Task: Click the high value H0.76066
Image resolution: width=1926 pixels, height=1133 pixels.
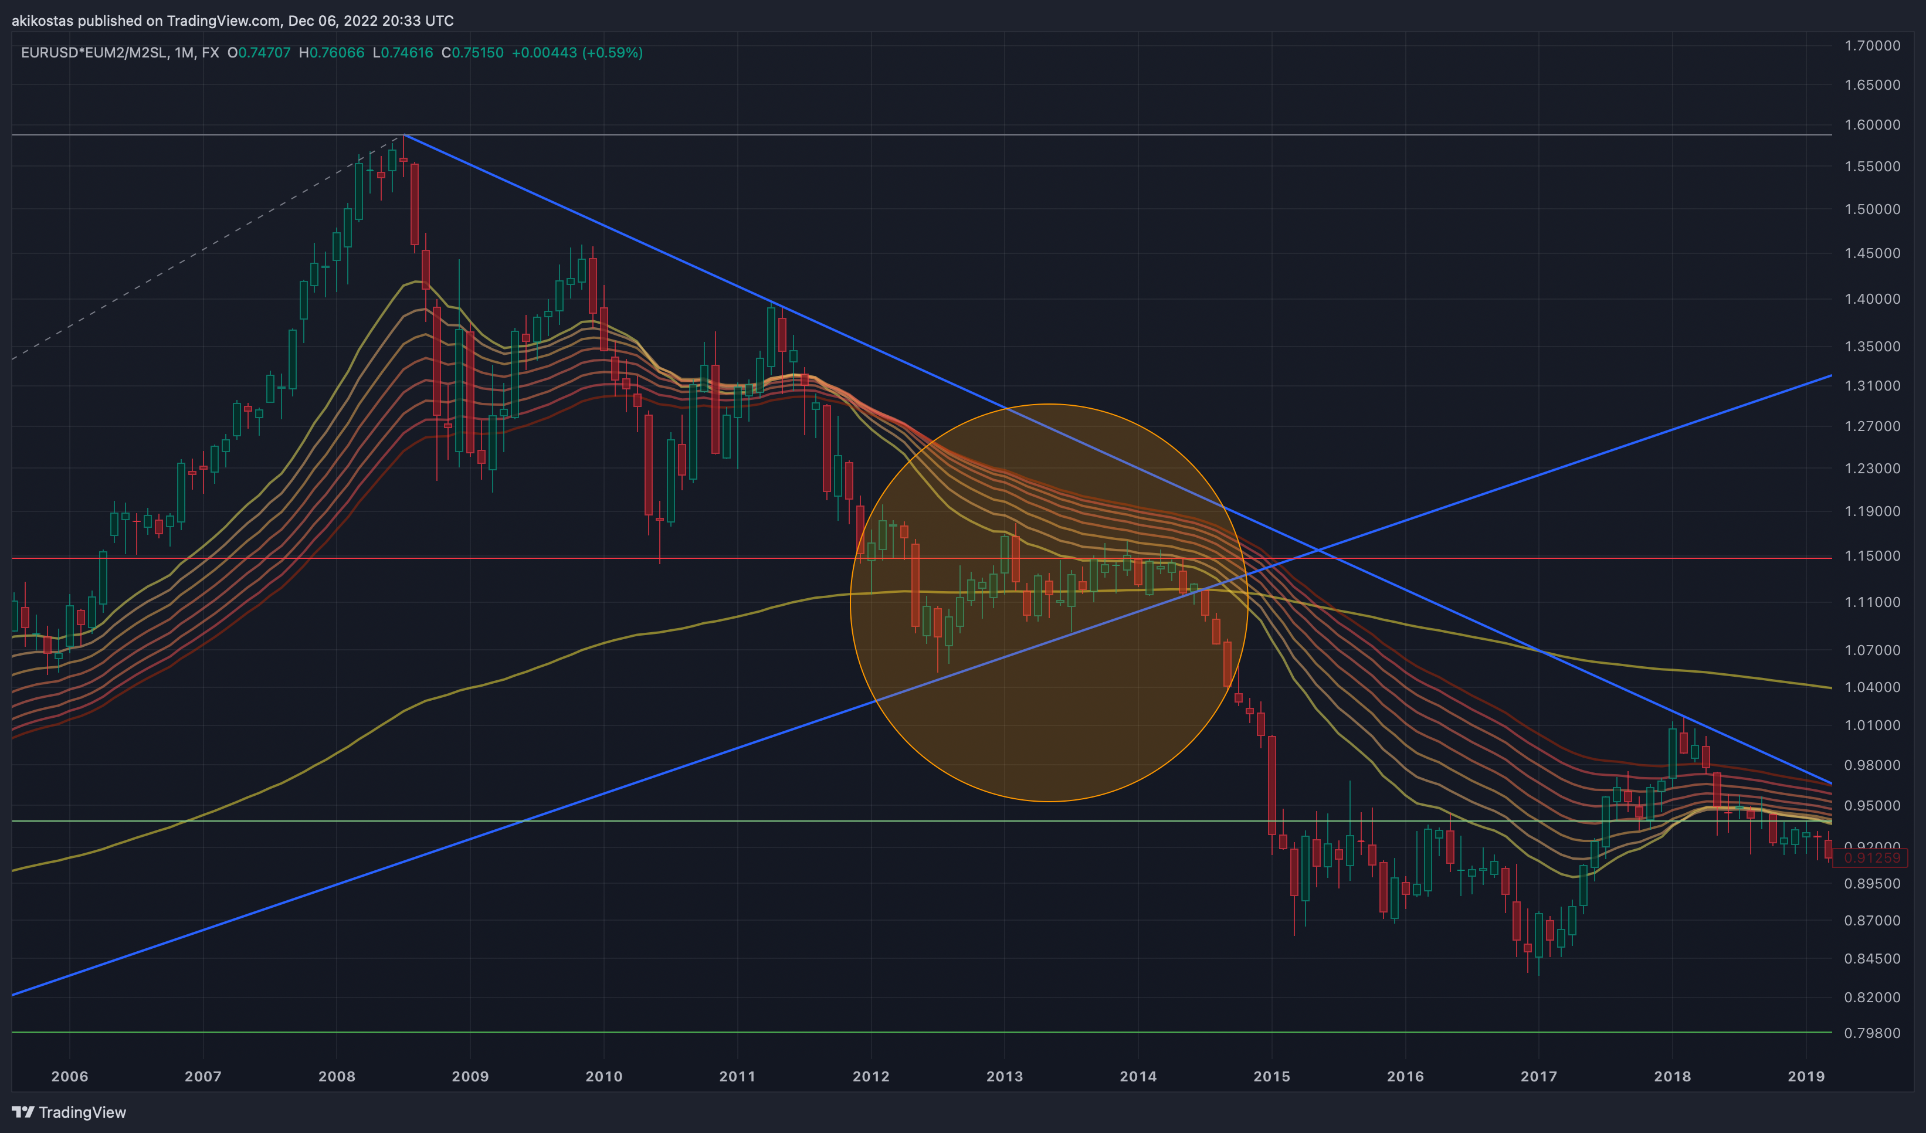Action: pyautogui.click(x=332, y=53)
